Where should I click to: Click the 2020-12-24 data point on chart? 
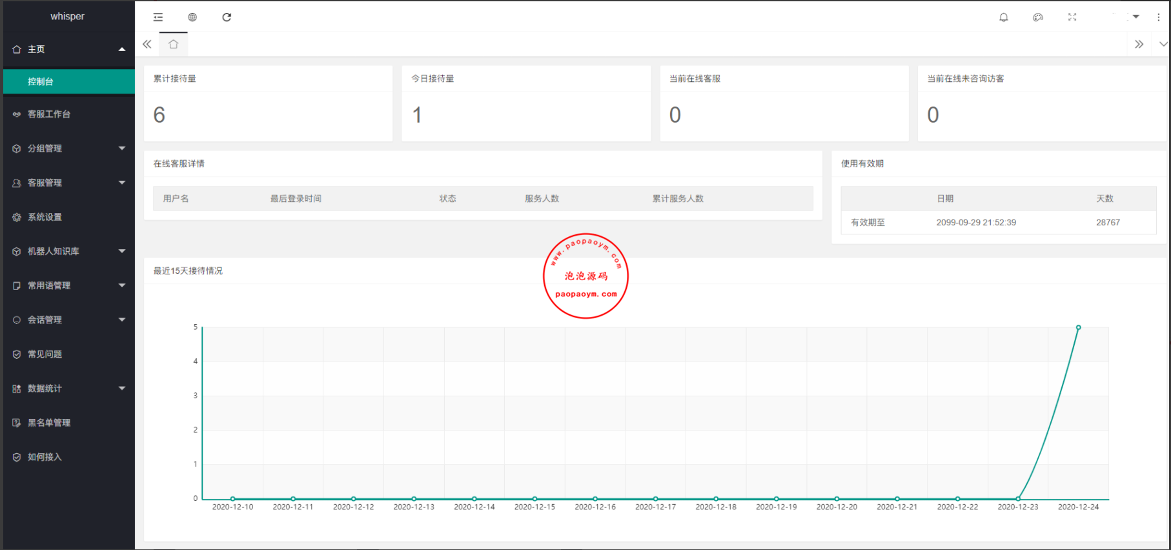click(1078, 328)
